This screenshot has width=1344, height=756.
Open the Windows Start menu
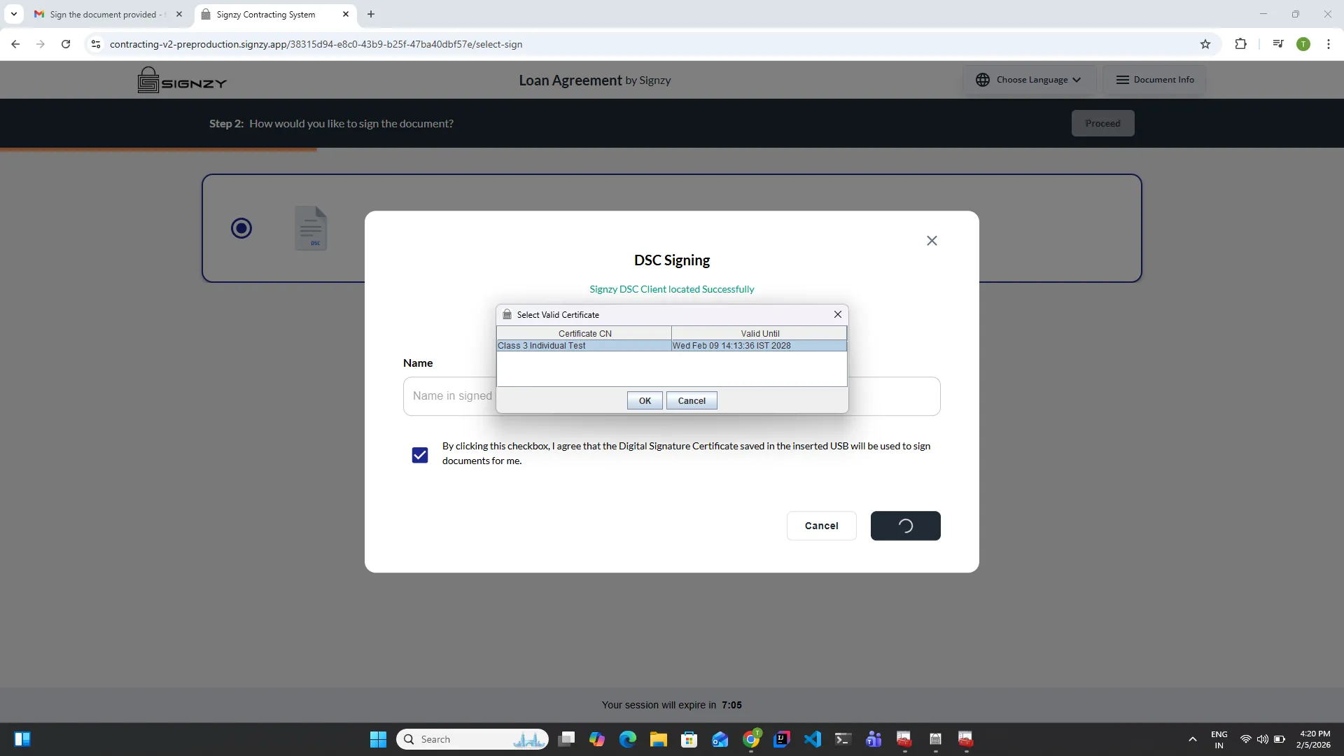[x=378, y=739]
